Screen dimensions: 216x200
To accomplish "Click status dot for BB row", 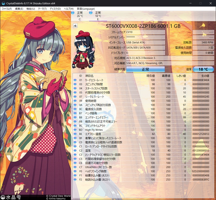I will pyautogui.click(x=75, y=122).
